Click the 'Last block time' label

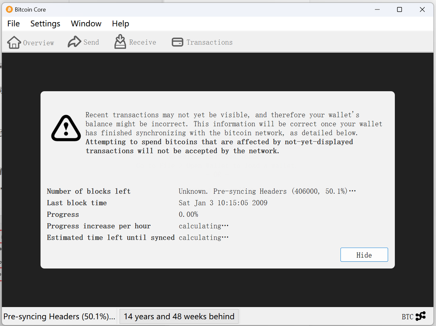[x=77, y=203]
